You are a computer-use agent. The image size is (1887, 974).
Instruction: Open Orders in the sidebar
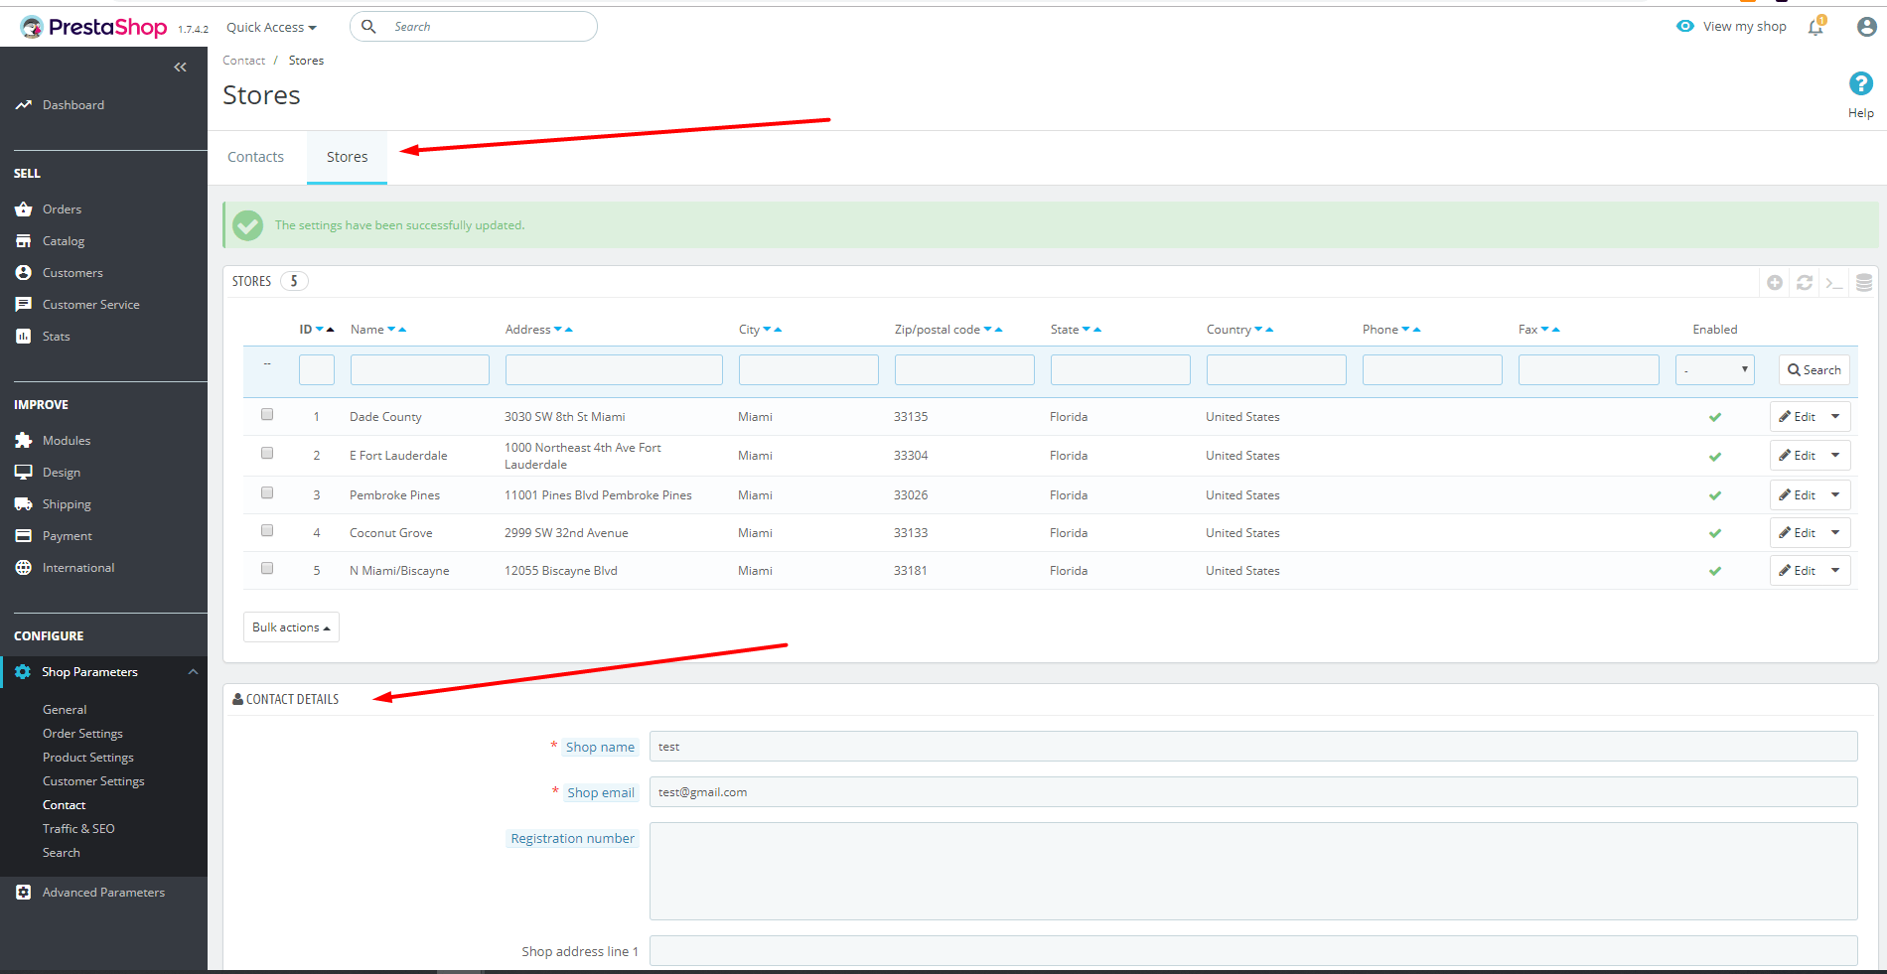tap(62, 209)
